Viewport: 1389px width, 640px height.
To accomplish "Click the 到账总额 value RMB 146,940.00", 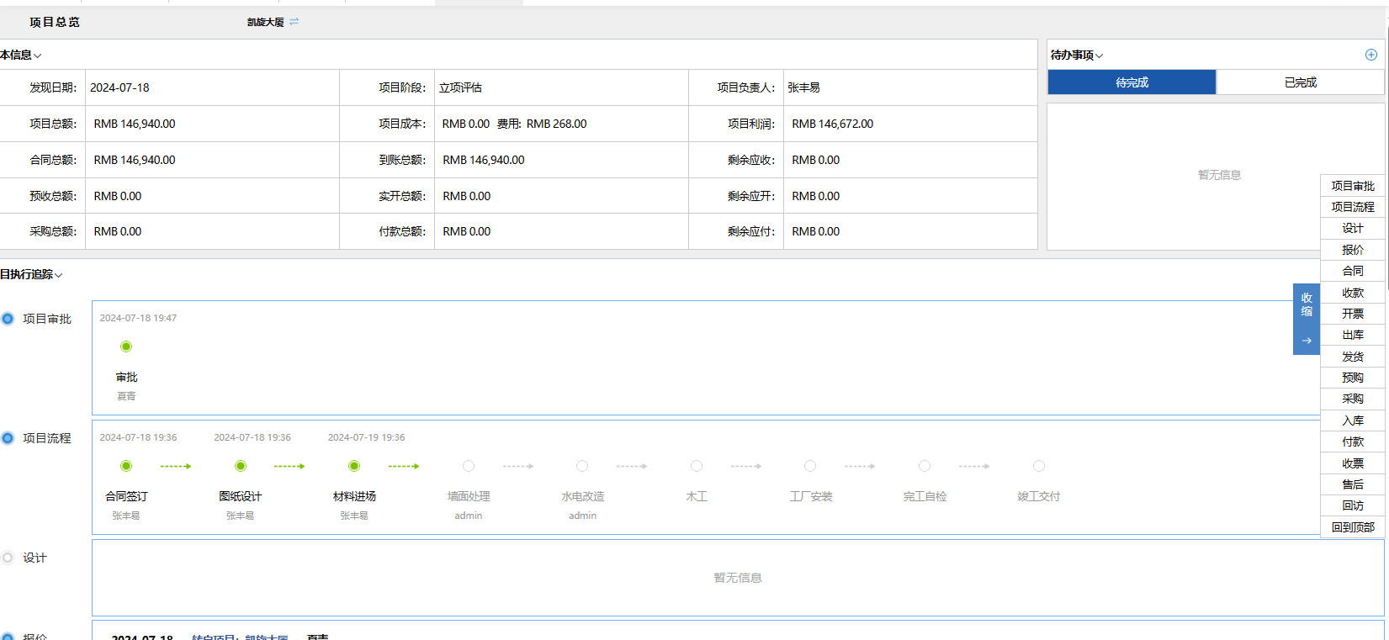I will pos(484,160).
